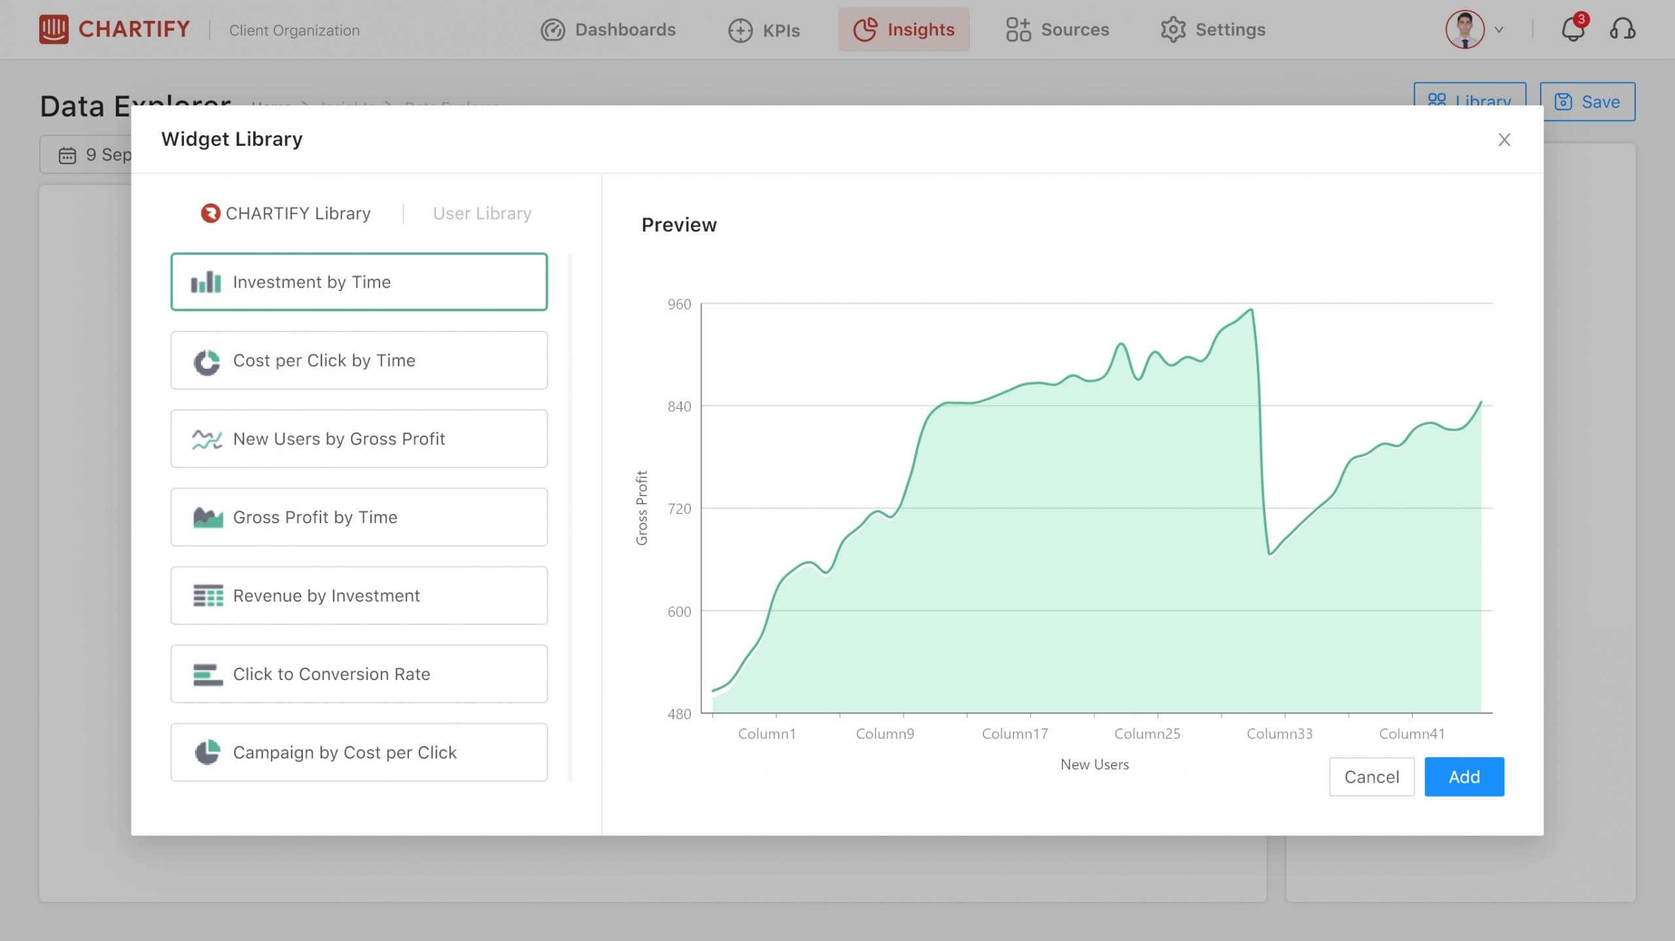
Task: Click the Gross Profit axis title
Action: pyautogui.click(x=641, y=508)
